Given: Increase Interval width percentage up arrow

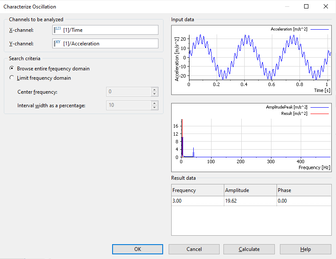Looking at the screenshot, I should point(154,103).
